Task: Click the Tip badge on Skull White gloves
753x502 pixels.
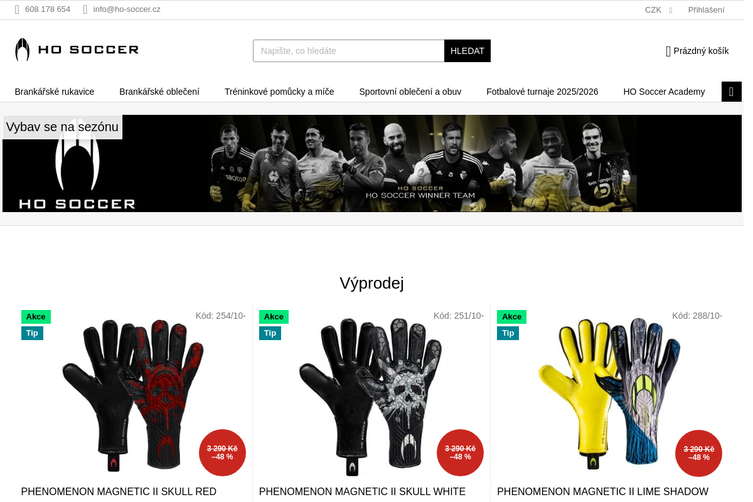Action: [x=270, y=333]
